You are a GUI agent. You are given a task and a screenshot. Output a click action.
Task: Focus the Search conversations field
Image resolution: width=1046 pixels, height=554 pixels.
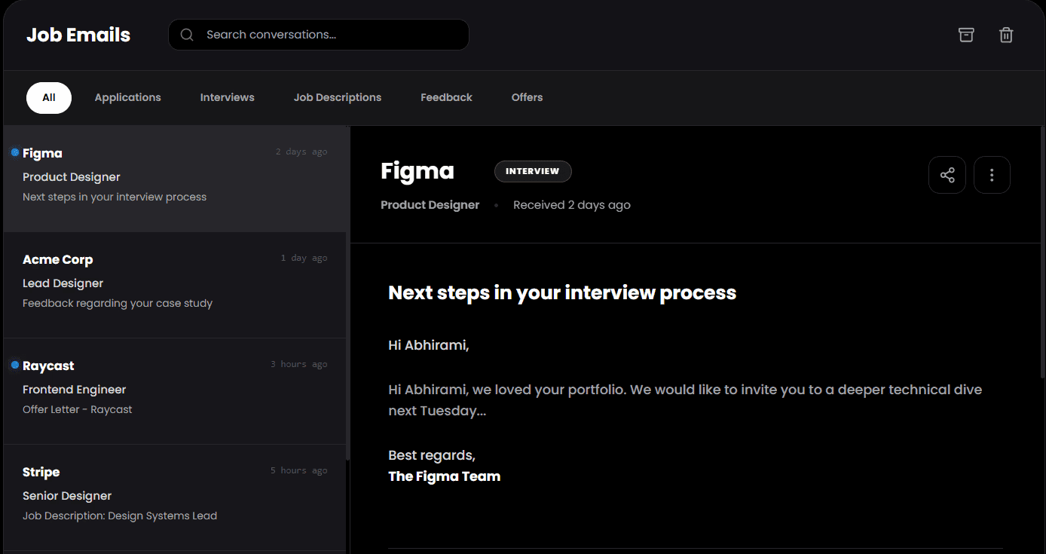click(319, 35)
